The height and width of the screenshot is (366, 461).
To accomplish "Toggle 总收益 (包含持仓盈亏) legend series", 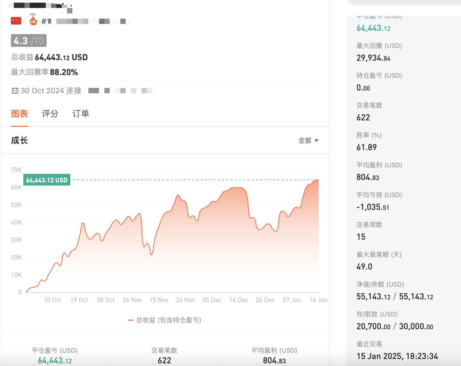I will (164, 320).
